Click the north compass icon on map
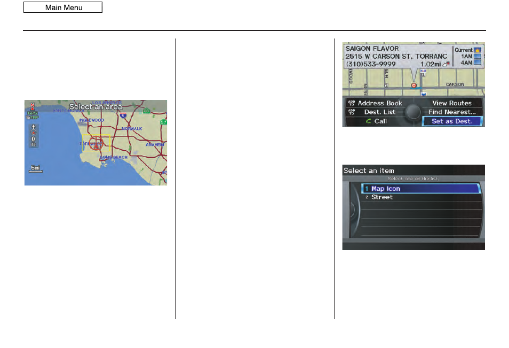The image size is (509, 348). [x=33, y=106]
